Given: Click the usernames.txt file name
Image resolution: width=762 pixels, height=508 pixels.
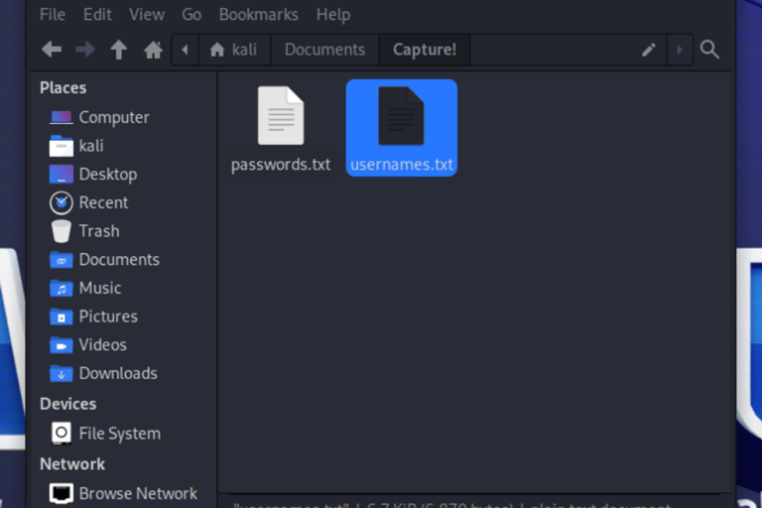Looking at the screenshot, I should pyautogui.click(x=402, y=165).
